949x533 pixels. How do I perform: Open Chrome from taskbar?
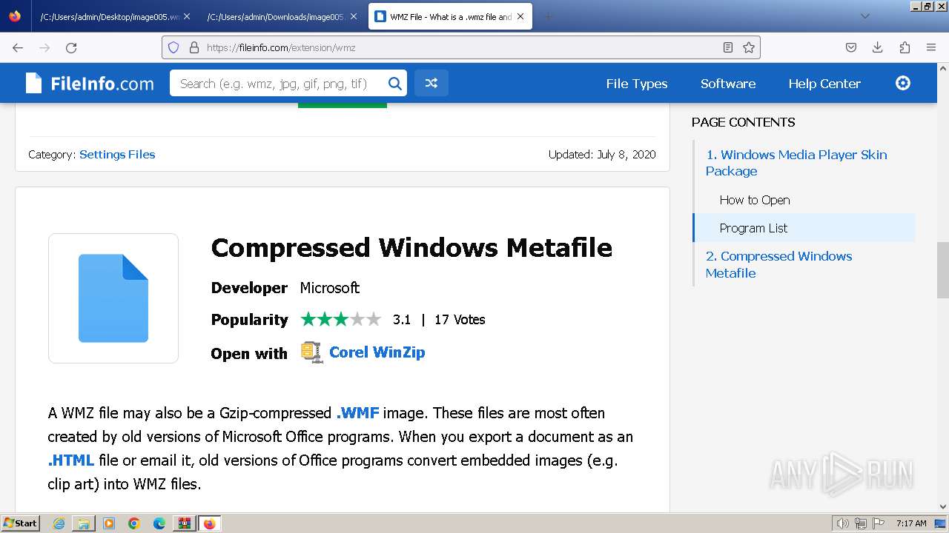click(134, 523)
